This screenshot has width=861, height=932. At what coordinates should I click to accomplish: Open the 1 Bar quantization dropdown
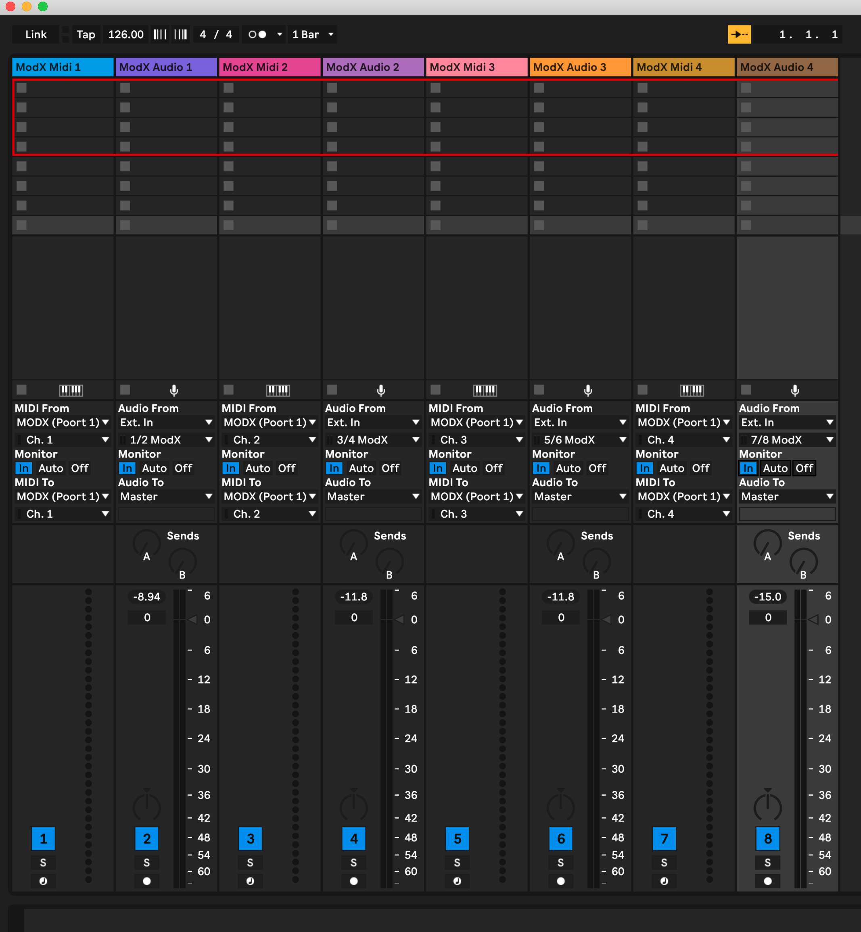click(312, 34)
